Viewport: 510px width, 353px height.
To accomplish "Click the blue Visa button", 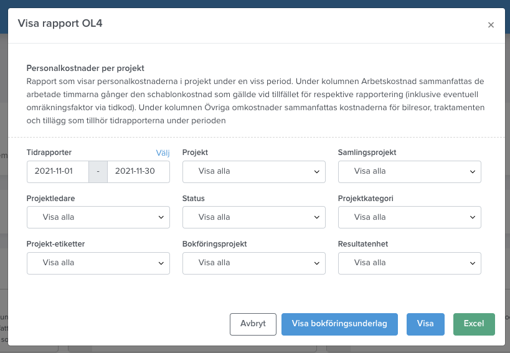I will point(425,324).
